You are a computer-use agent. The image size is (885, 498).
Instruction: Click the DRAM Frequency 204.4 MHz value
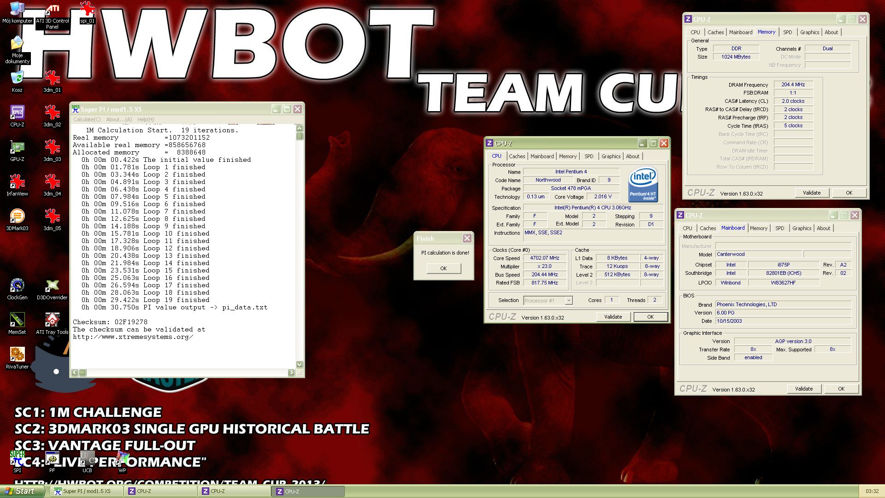click(793, 85)
